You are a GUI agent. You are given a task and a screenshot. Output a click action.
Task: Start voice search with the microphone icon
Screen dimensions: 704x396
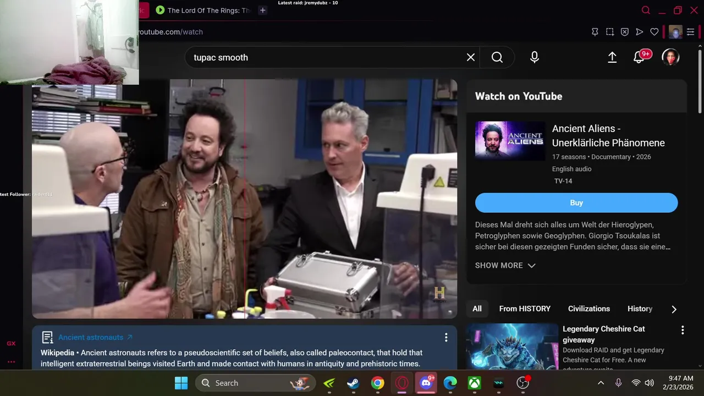tap(535, 57)
